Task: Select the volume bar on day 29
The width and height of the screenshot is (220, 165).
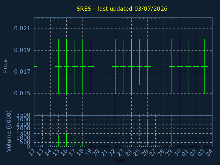Action: click(172, 141)
